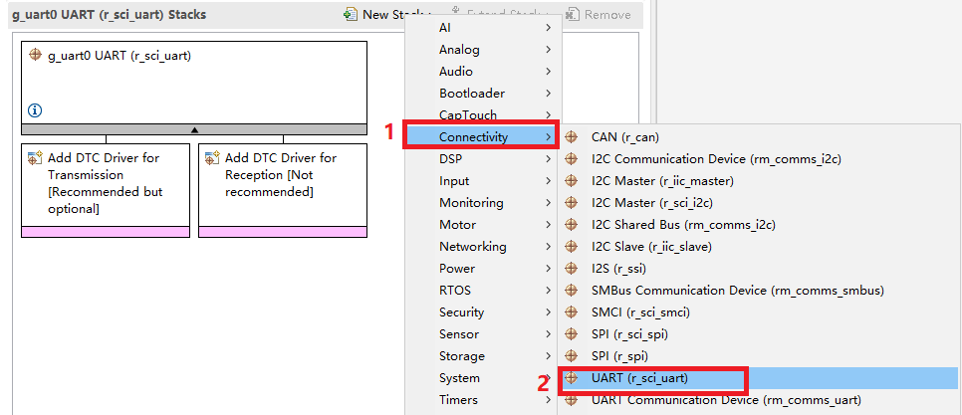Open the Security submenu
Image resolution: width=962 pixels, height=415 pixels.
pyautogui.click(x=483, y=312)
